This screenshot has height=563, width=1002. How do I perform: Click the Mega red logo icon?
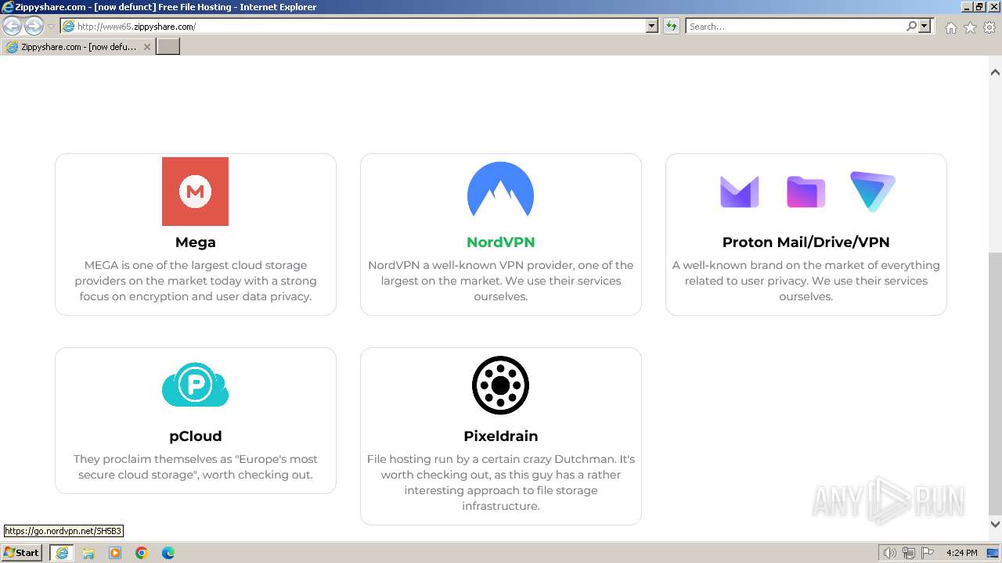pyautogui.click(x=195, y=192)
